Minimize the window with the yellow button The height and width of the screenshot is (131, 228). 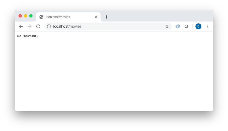tap(26, 16)
